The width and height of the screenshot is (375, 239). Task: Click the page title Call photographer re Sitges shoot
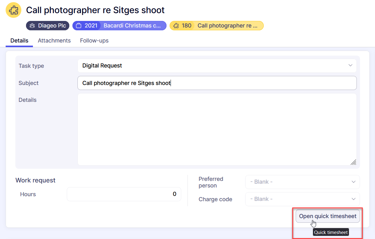[x=95, y=10]
